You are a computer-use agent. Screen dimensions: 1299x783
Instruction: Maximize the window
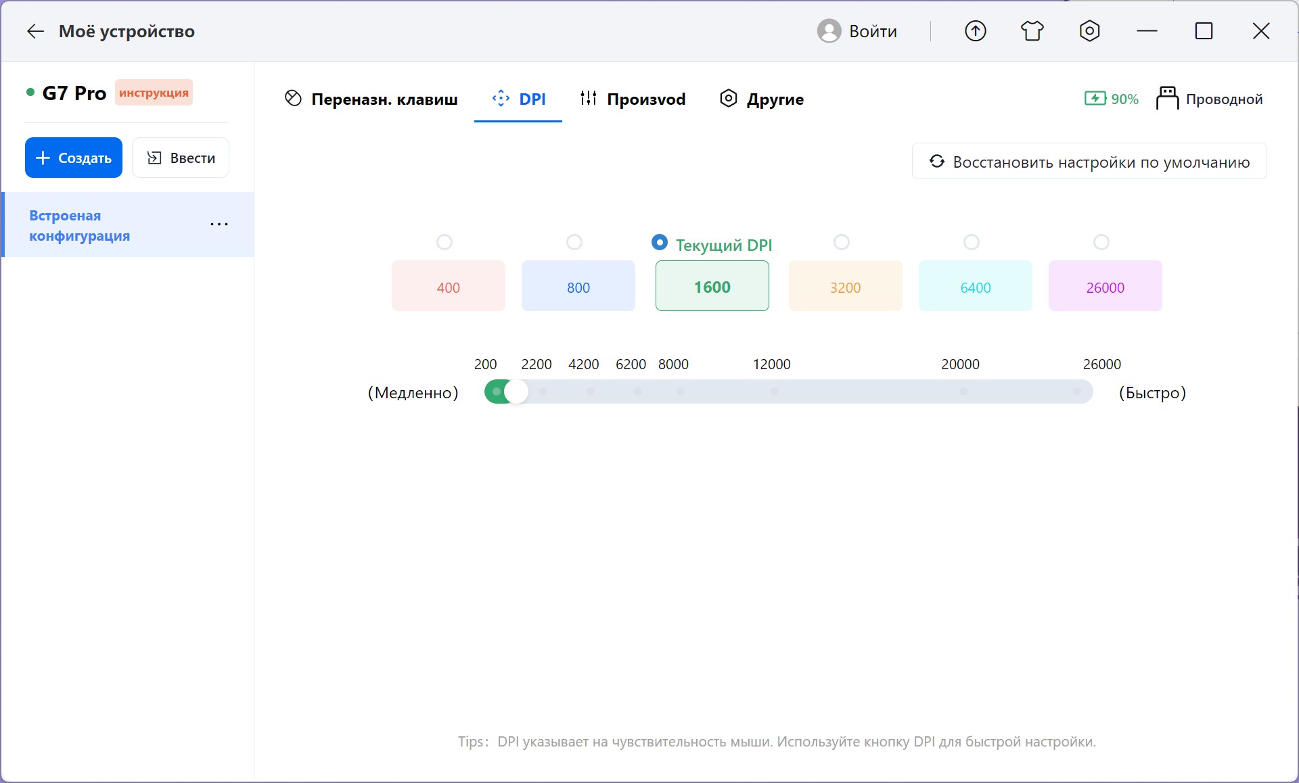[1204, 31]
